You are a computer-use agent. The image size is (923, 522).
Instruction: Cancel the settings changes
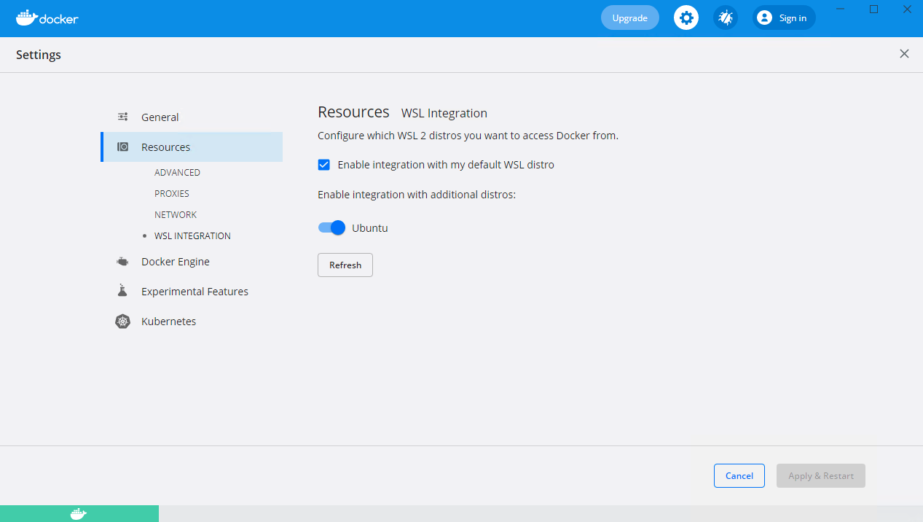click(x=739, y=475)
